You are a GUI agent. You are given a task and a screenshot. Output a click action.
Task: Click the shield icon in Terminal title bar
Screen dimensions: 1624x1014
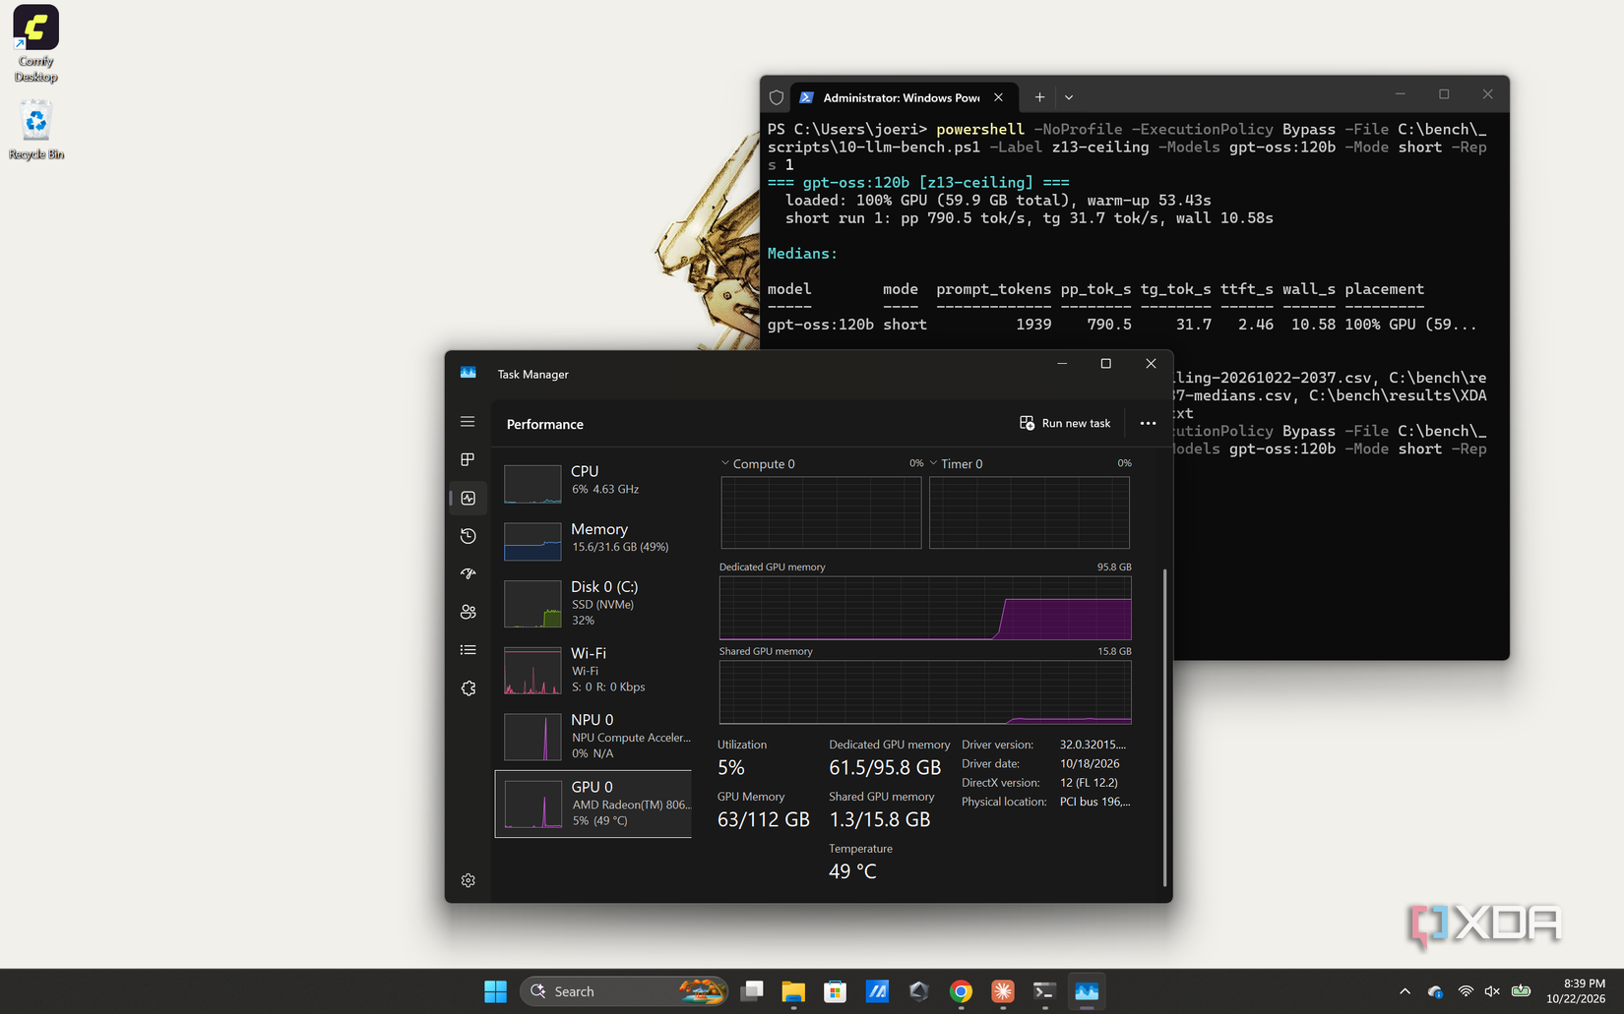click(777, 97)
